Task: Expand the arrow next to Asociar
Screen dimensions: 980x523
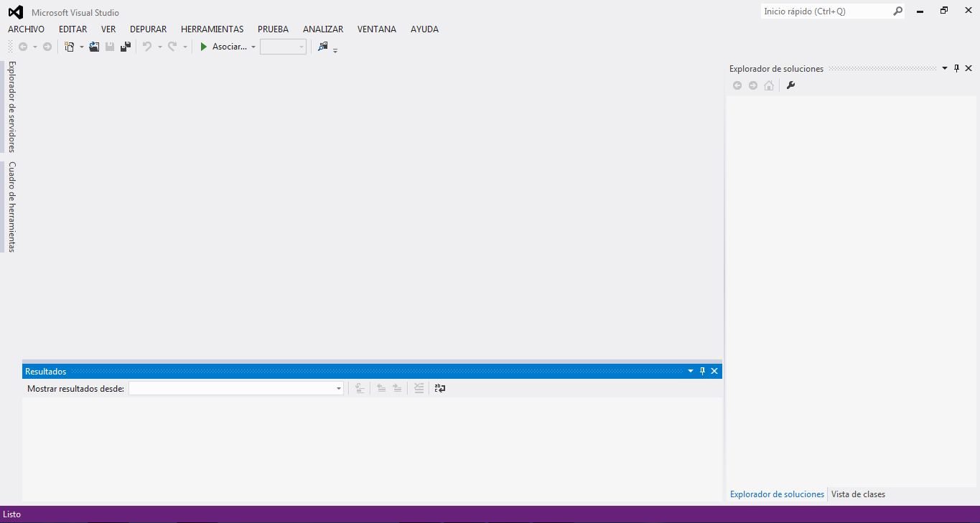Action: (253, 47)
